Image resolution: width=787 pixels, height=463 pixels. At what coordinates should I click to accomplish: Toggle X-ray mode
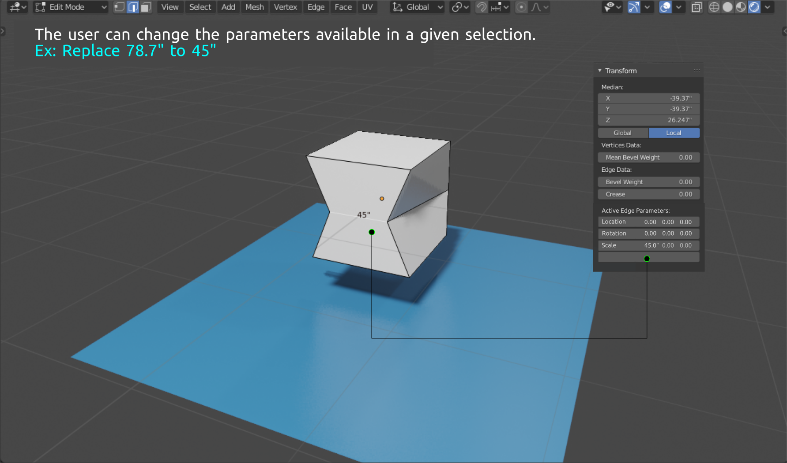697,7
